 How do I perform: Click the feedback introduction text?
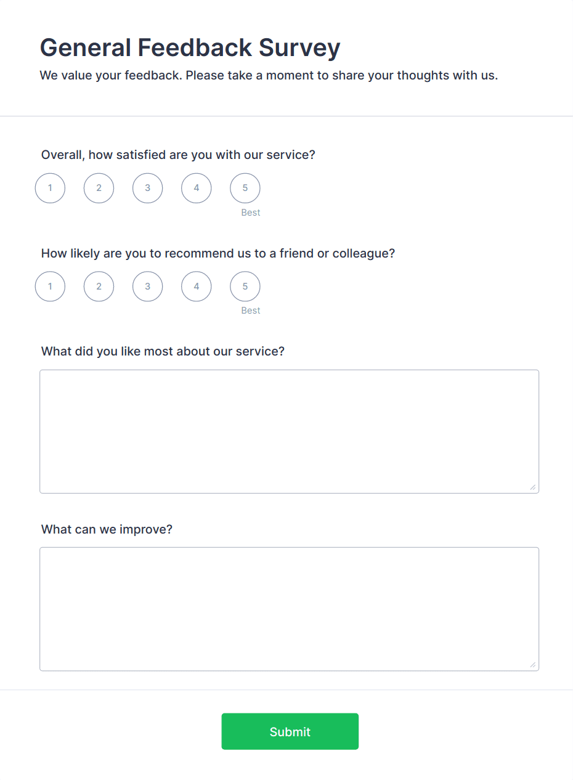pos(269,75)
